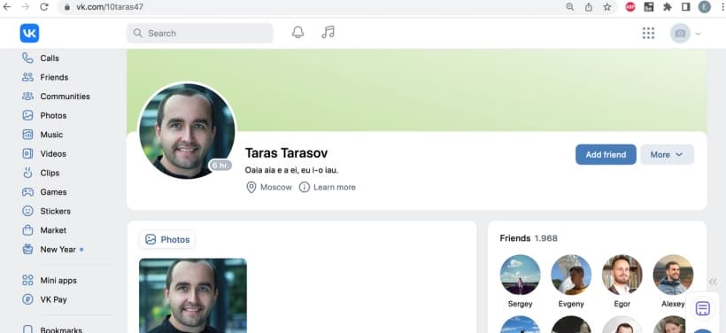Open the Photos tab button in photo block
This screenshot has width=726, height=333.
click(167, 239)
